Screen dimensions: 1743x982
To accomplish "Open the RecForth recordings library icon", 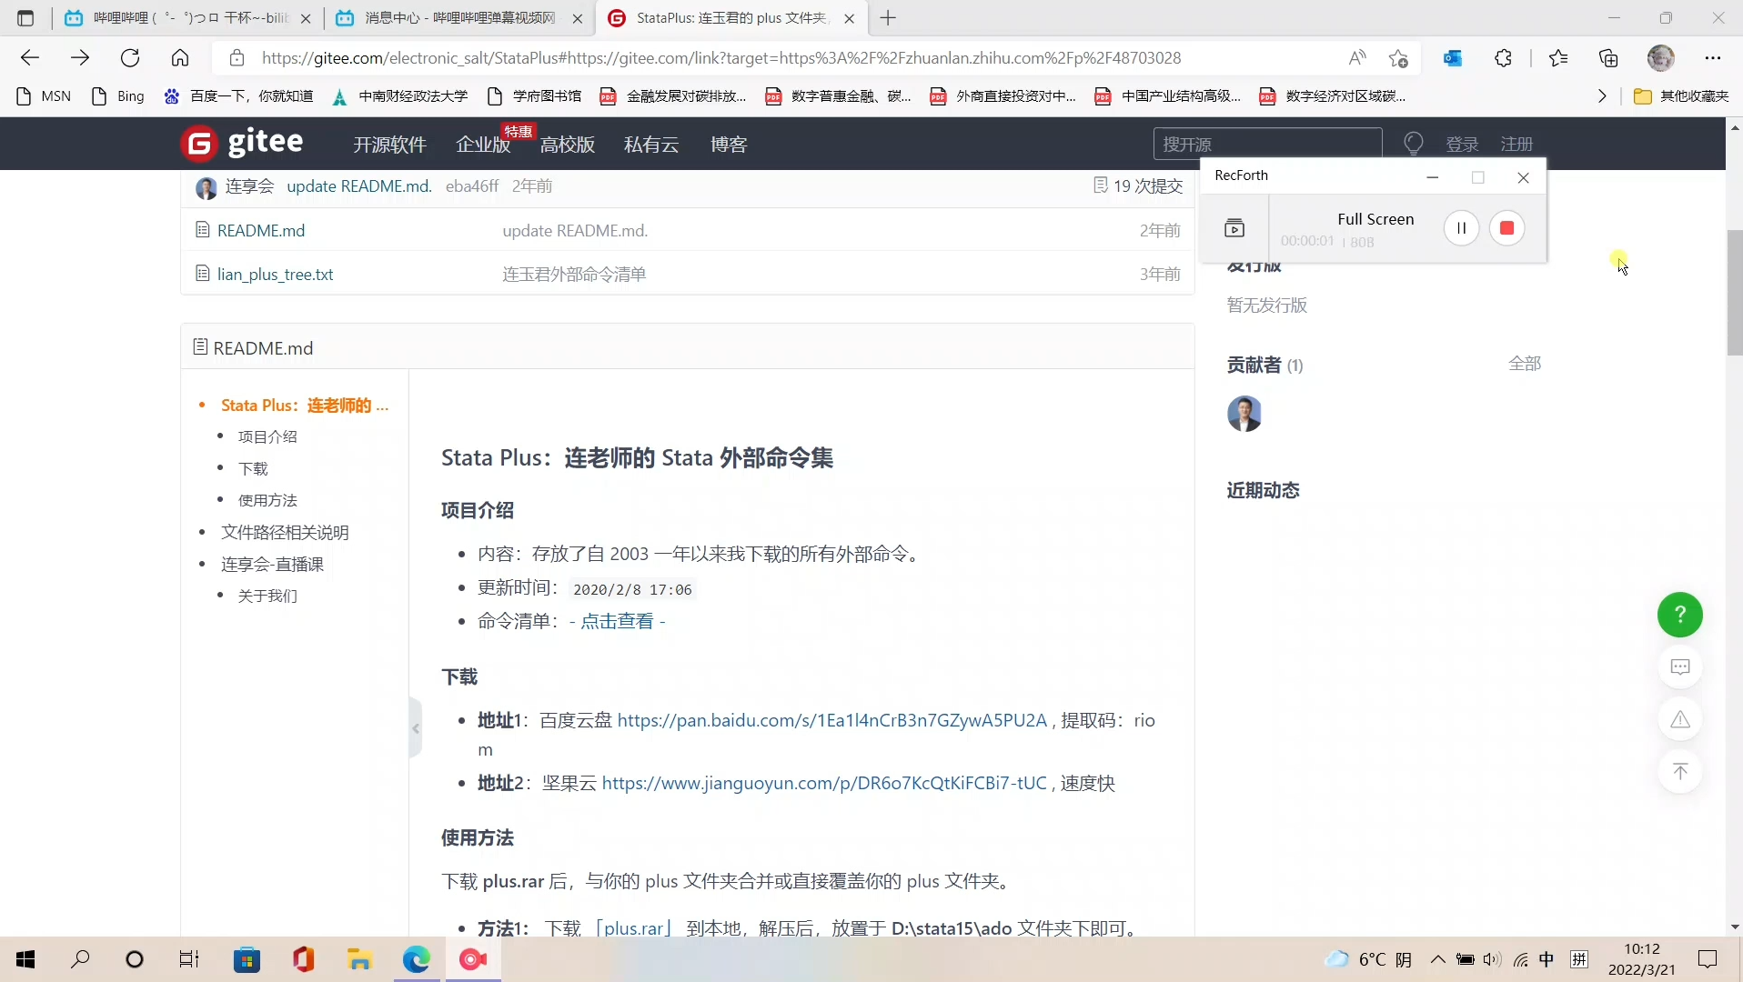I will [1234, 228].
